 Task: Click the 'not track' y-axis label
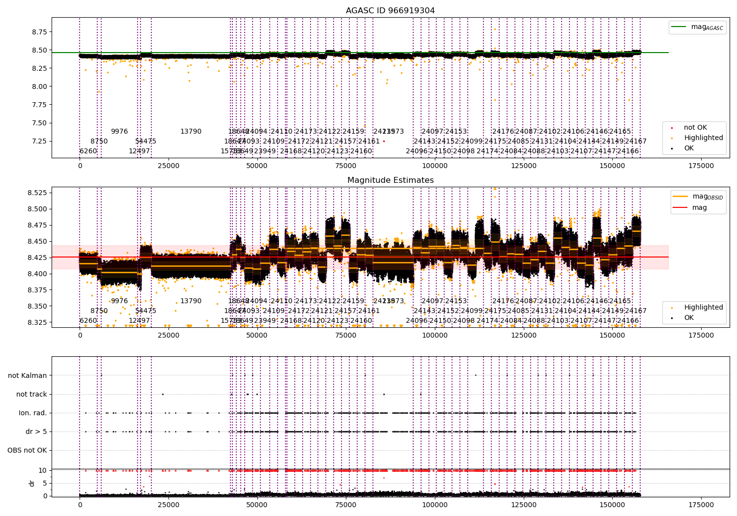tap(31, 395)
